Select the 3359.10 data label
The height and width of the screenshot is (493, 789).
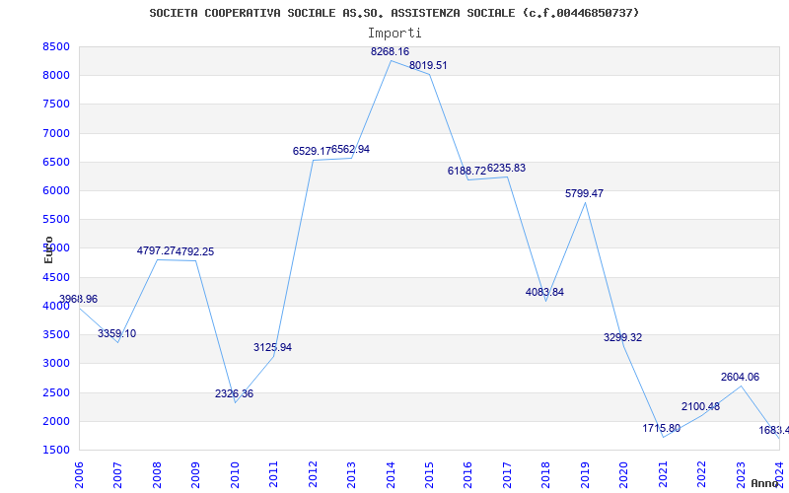[x=116, y=334]
